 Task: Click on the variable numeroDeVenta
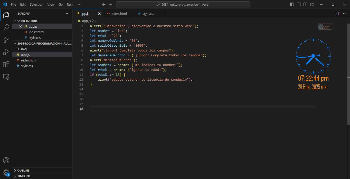[111, 41]
